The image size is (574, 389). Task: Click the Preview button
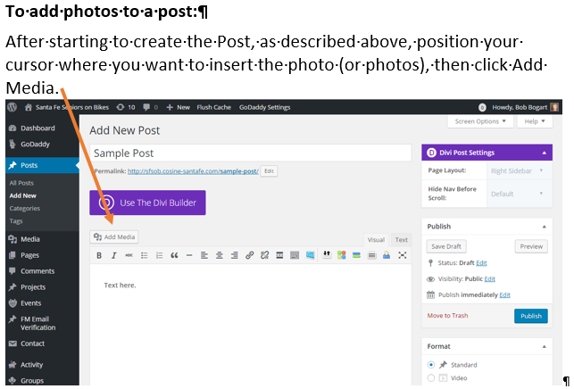[x=531, y=246]
